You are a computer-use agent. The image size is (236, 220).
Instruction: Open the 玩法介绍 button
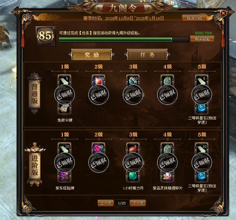[x=194, y=18]
